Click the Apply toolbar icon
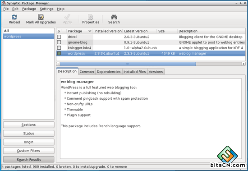 [67, 17]
